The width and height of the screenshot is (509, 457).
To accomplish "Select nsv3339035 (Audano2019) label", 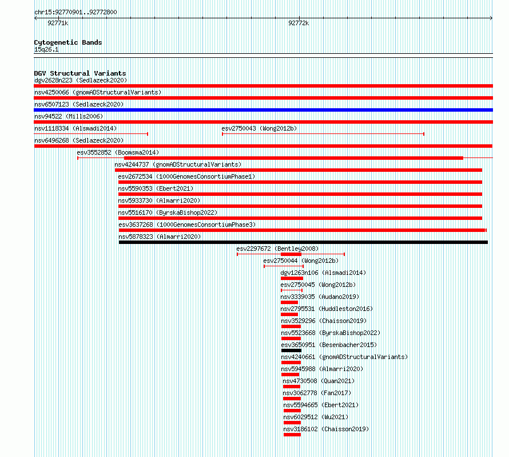I will click(x=320, y=297).
